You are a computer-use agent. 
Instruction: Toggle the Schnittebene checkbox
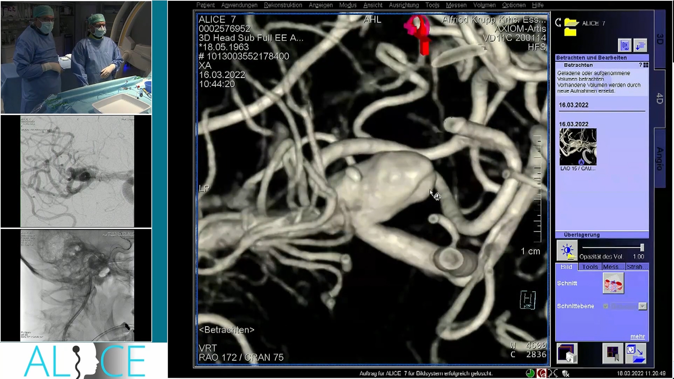coord(606,306)
